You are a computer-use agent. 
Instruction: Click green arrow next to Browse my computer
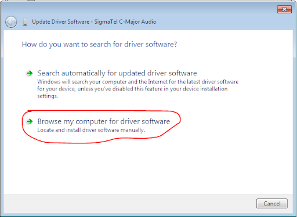[30, 121]
